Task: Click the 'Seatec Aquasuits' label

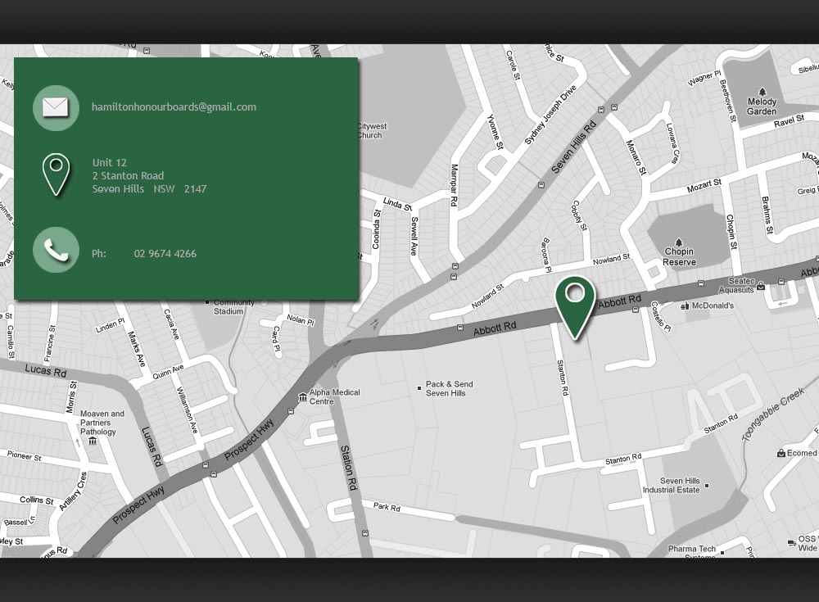Action: (x=737, y=285)
